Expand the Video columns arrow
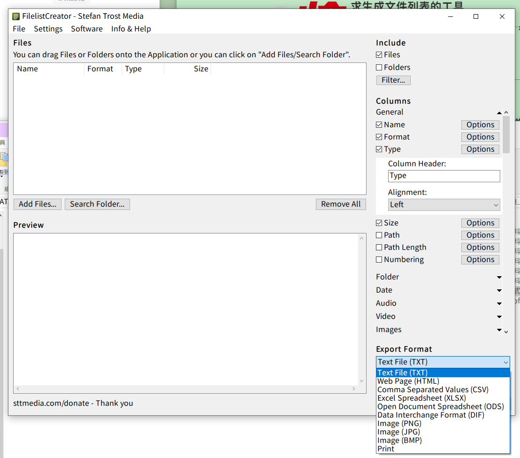520x458 pixels. coord(499,317)
